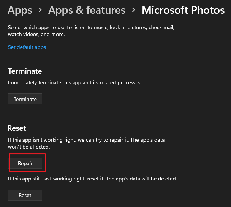The image size is (231, 207).
Task: Click the Terminate section heading
Action: [25, 71]
